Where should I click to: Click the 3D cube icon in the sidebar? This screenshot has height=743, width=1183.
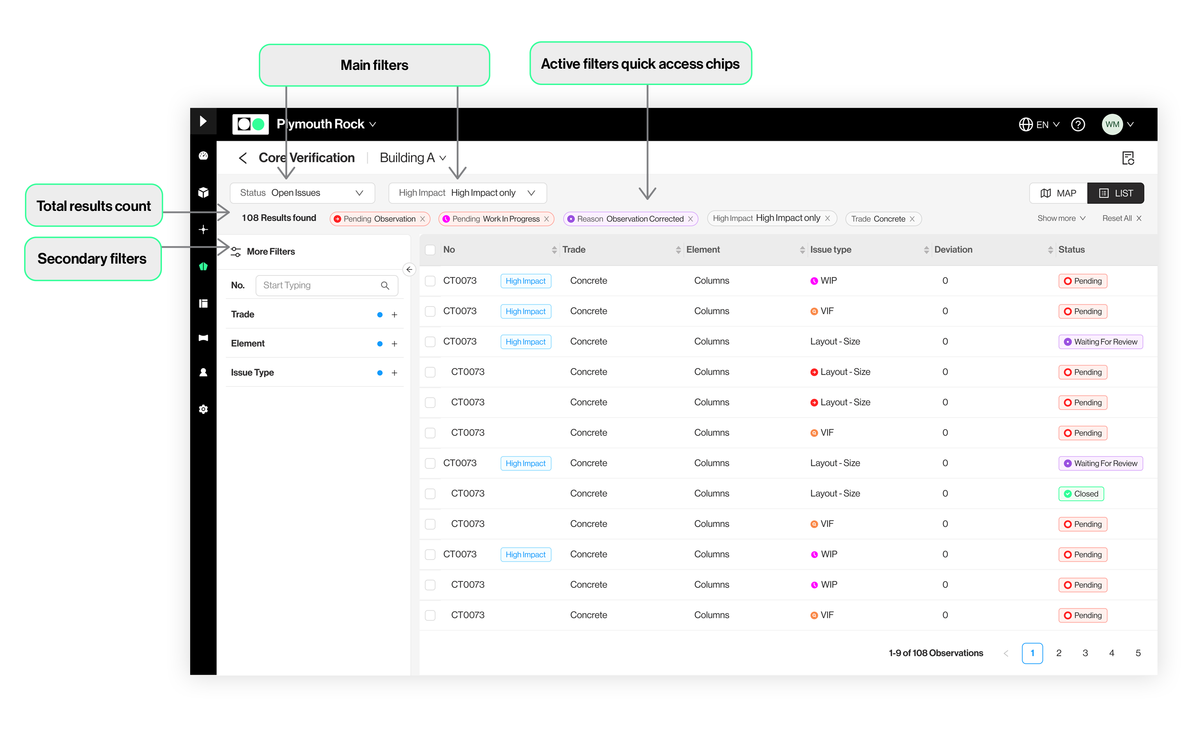coord(203,192)
